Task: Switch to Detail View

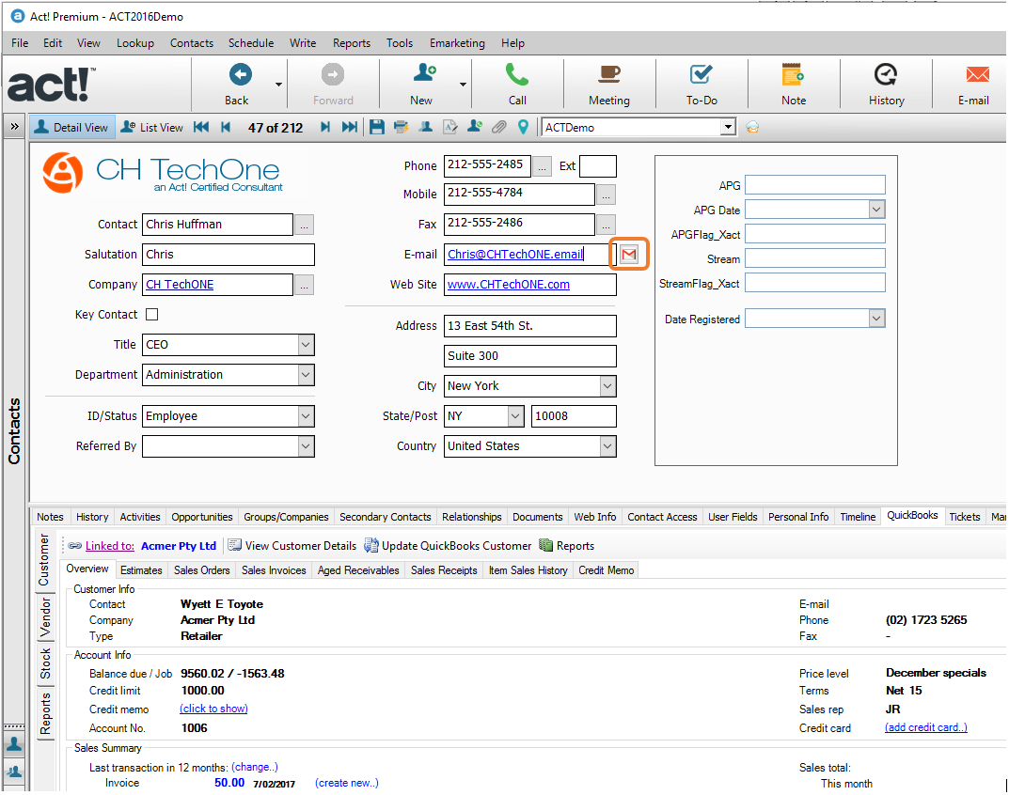Action: click(72, 128)
